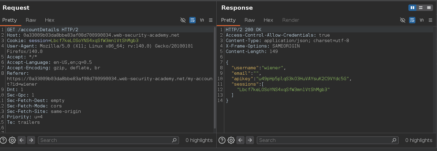The height and width of the screenshot is (151, 437).
Task: Click the Host header line
Action: click(93, 35)
